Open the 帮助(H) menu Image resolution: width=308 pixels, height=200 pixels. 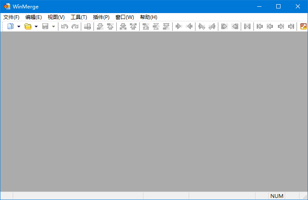[x=148, y=17]
